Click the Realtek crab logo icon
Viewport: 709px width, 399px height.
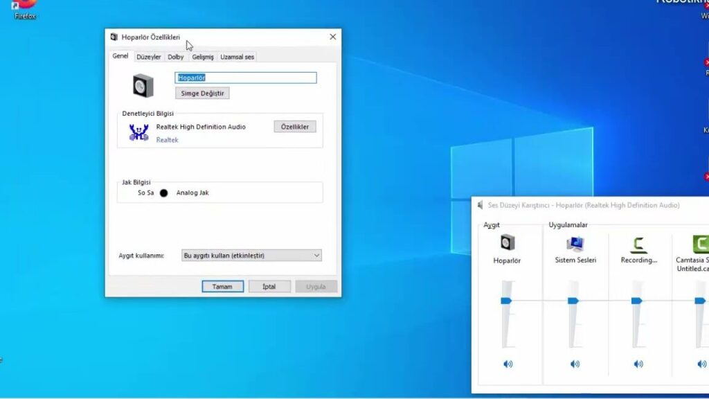pos(139,132)
